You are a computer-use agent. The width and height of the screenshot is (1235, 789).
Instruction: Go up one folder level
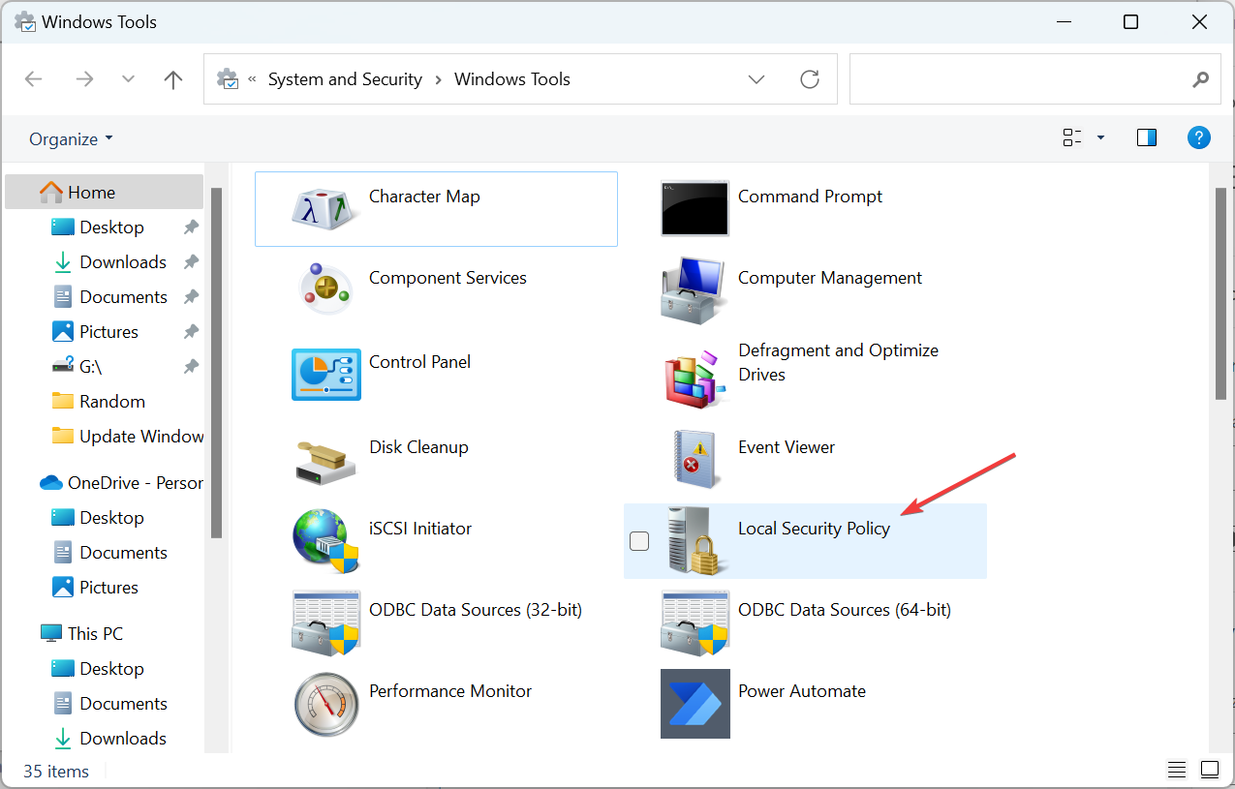click(173, 79)
